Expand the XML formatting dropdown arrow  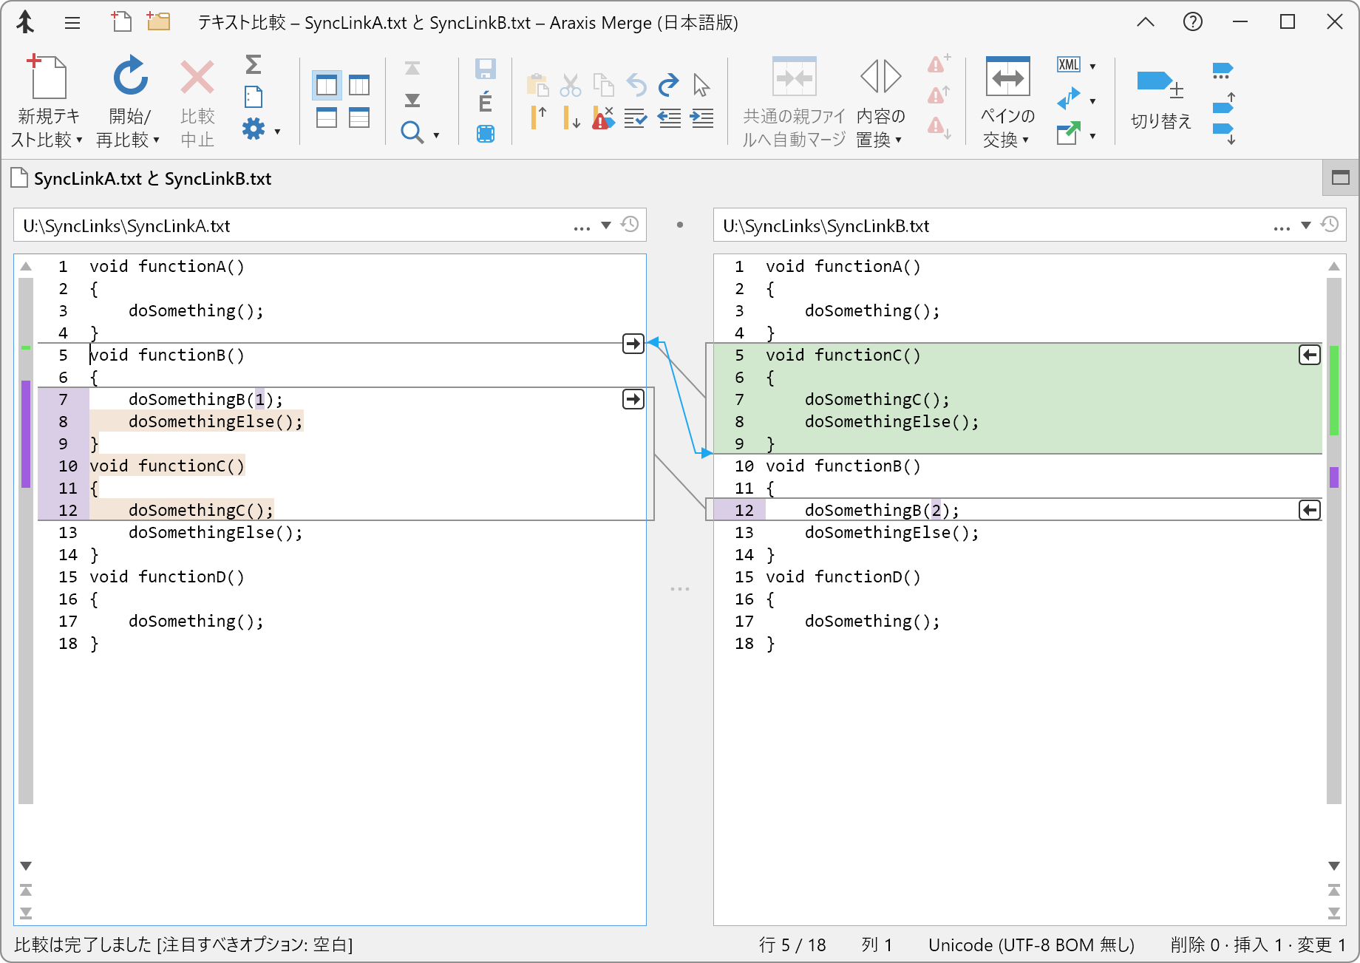tap(1092, 67)
